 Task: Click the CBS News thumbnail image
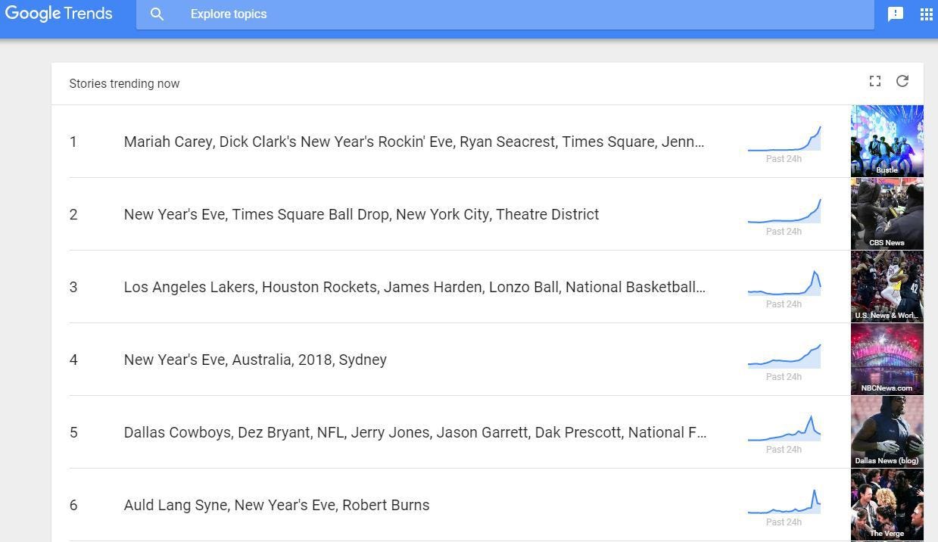coord(887,213)
